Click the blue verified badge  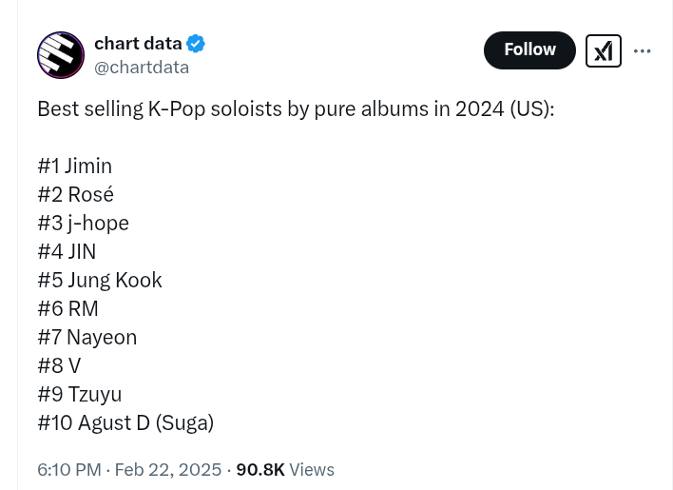(196, 44)
